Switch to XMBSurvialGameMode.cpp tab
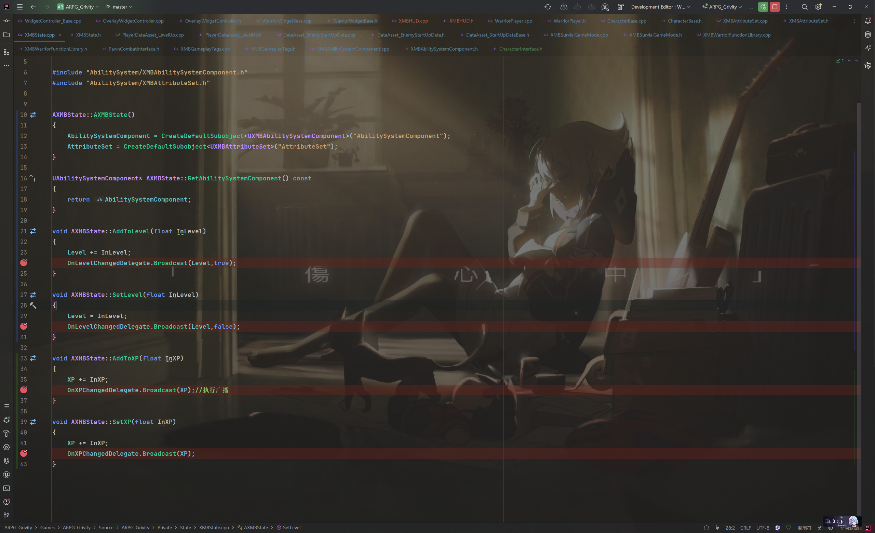Image resolution: width=875 pixels, height=533 pixels. [x=576, y=35]
